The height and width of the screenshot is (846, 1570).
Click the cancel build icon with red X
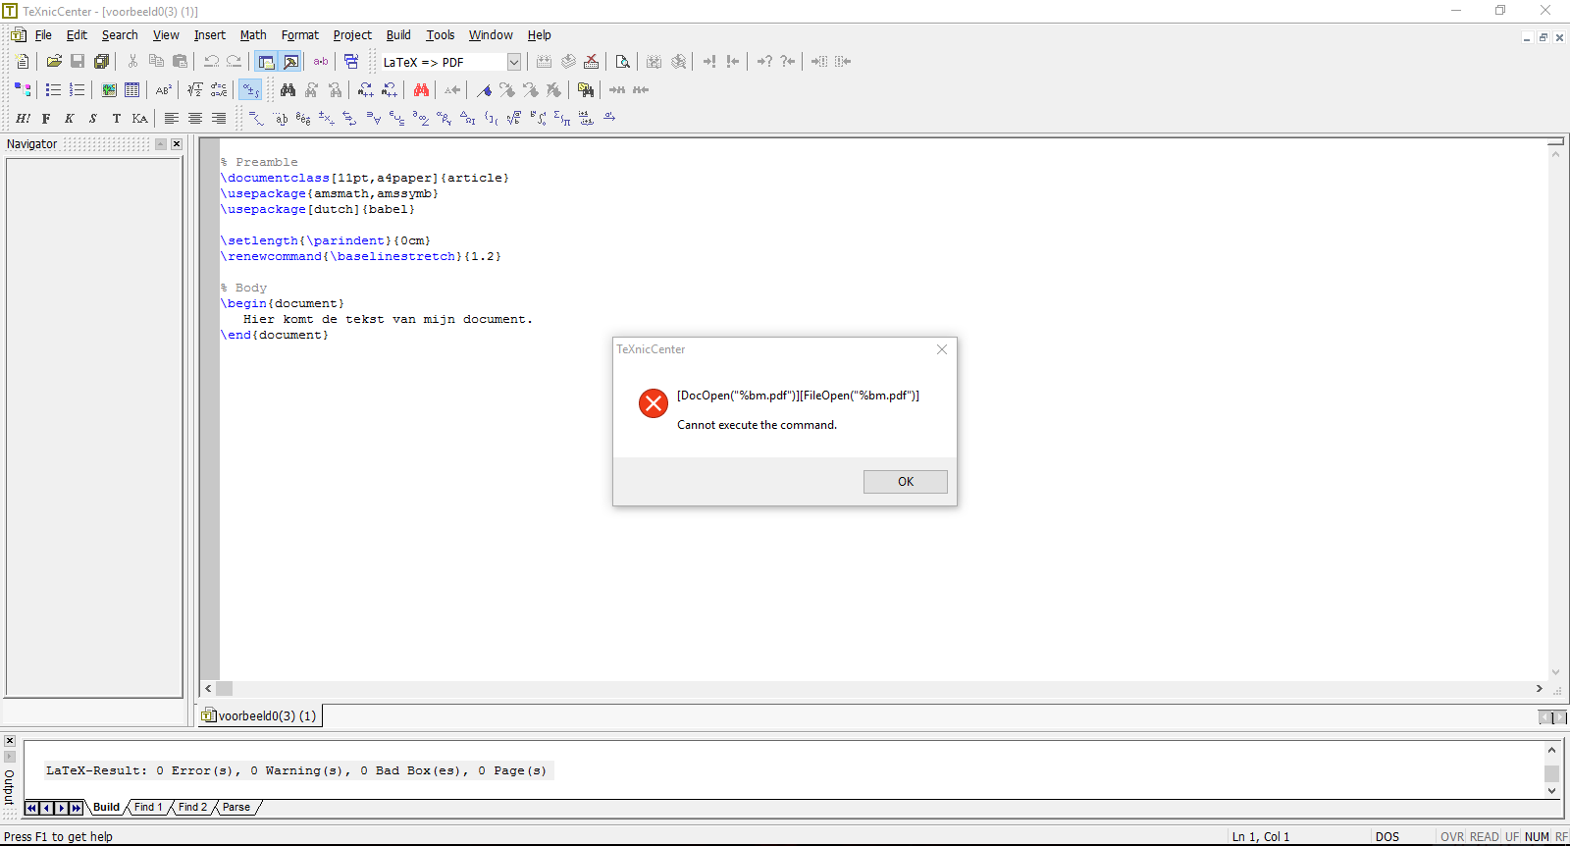tap(592, 61)
